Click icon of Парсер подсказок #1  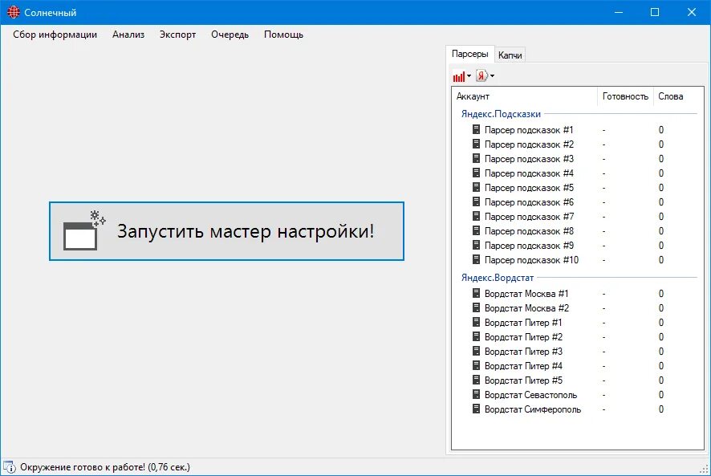476,129
